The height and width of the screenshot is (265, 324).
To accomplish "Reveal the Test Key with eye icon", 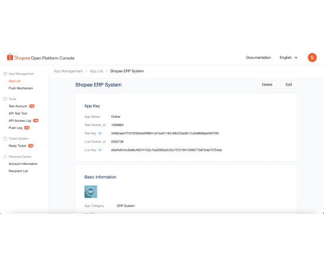I will (x=100, y=134).
